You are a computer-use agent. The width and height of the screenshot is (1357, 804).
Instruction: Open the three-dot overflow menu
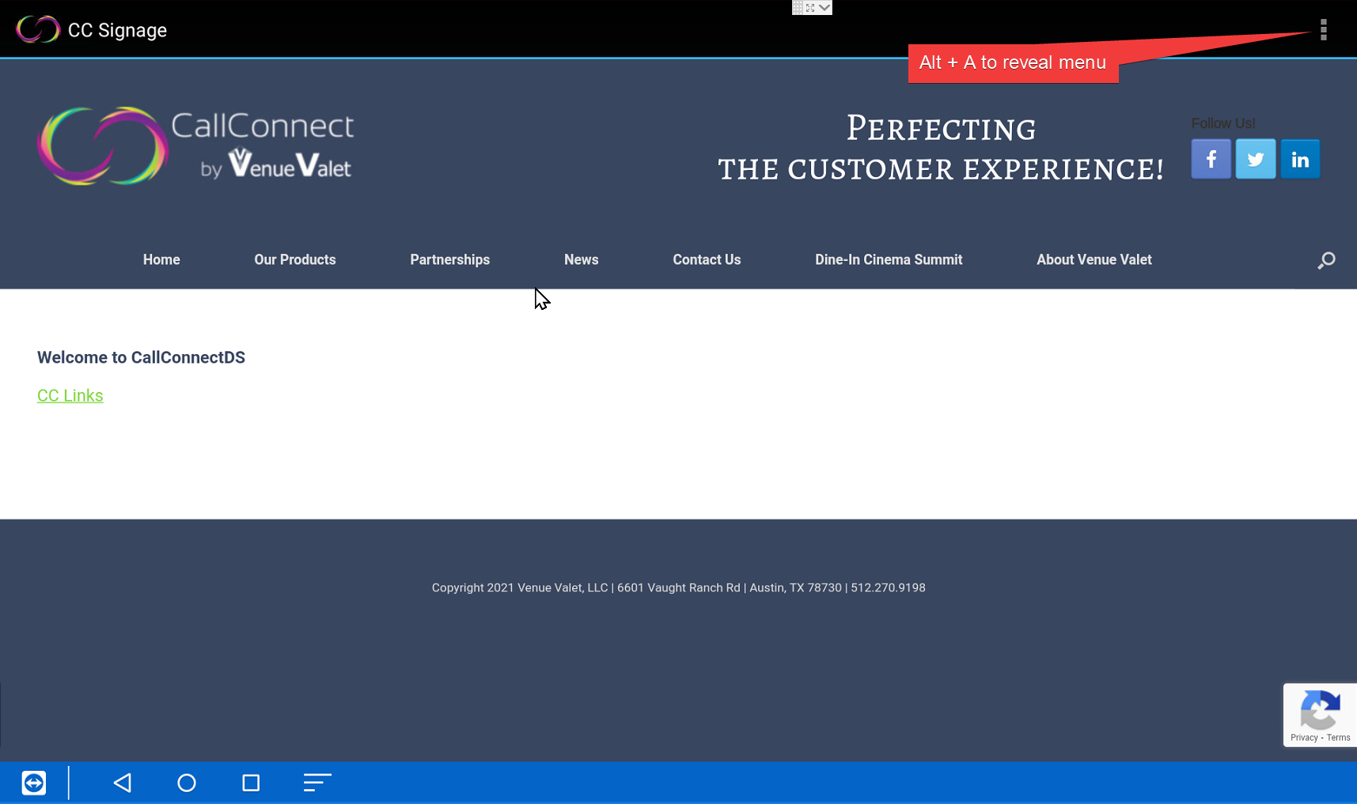1323,30
